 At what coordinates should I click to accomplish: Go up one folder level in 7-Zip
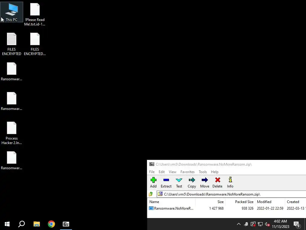[x=151, y=194]
